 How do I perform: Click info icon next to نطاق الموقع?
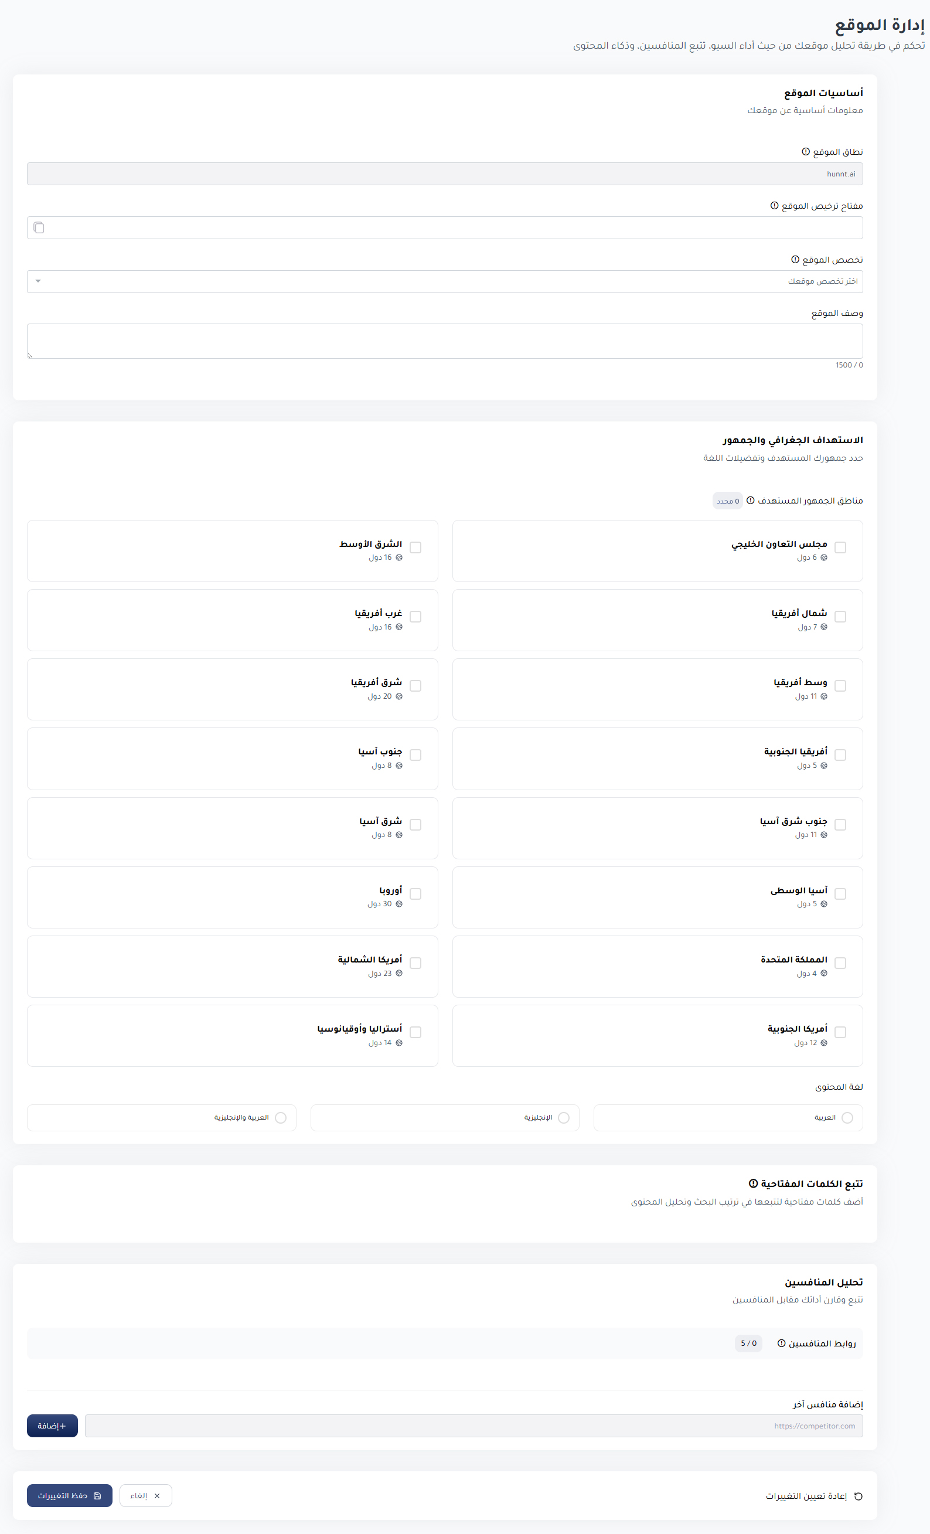[x=806, y=151]
